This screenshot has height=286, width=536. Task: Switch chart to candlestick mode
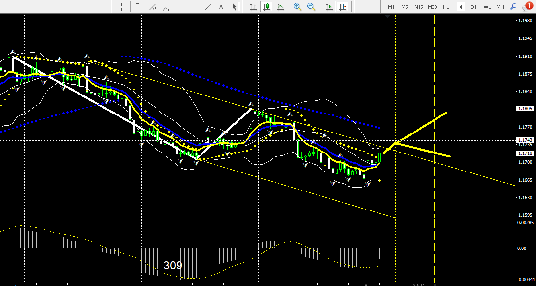click(267, 7)
